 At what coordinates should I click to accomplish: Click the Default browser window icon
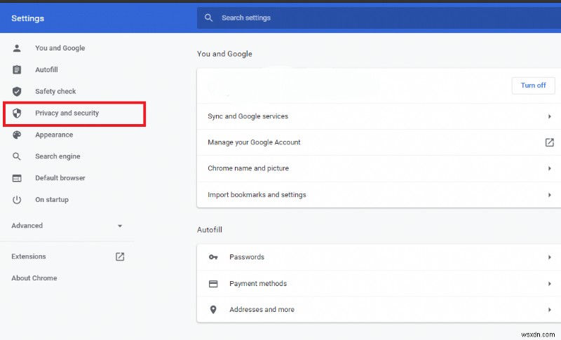pyautogui.click(x=18, y=179)
